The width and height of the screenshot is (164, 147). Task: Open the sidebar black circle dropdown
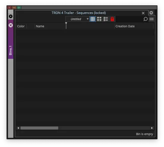point(11,16)
